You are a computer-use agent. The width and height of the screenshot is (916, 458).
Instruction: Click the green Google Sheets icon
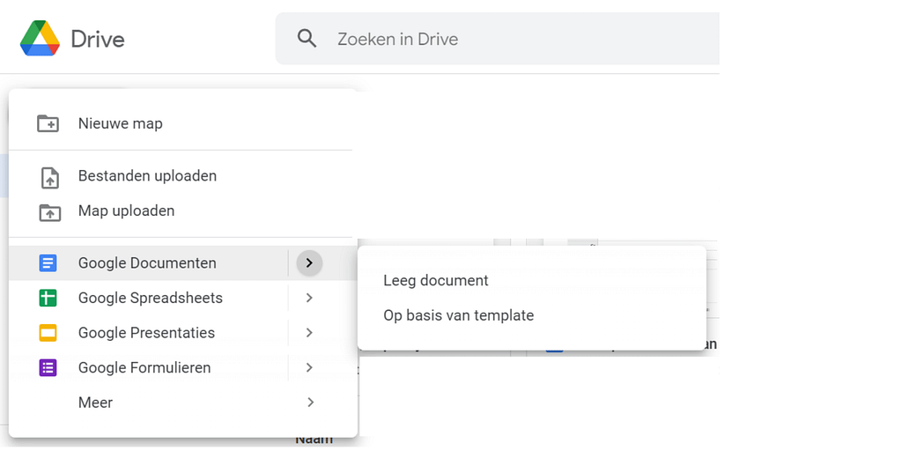click(x=48, y=299)
